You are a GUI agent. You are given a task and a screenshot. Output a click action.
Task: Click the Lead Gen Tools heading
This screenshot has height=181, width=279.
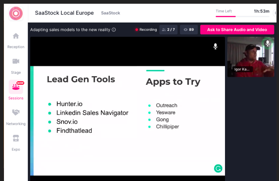81,79
